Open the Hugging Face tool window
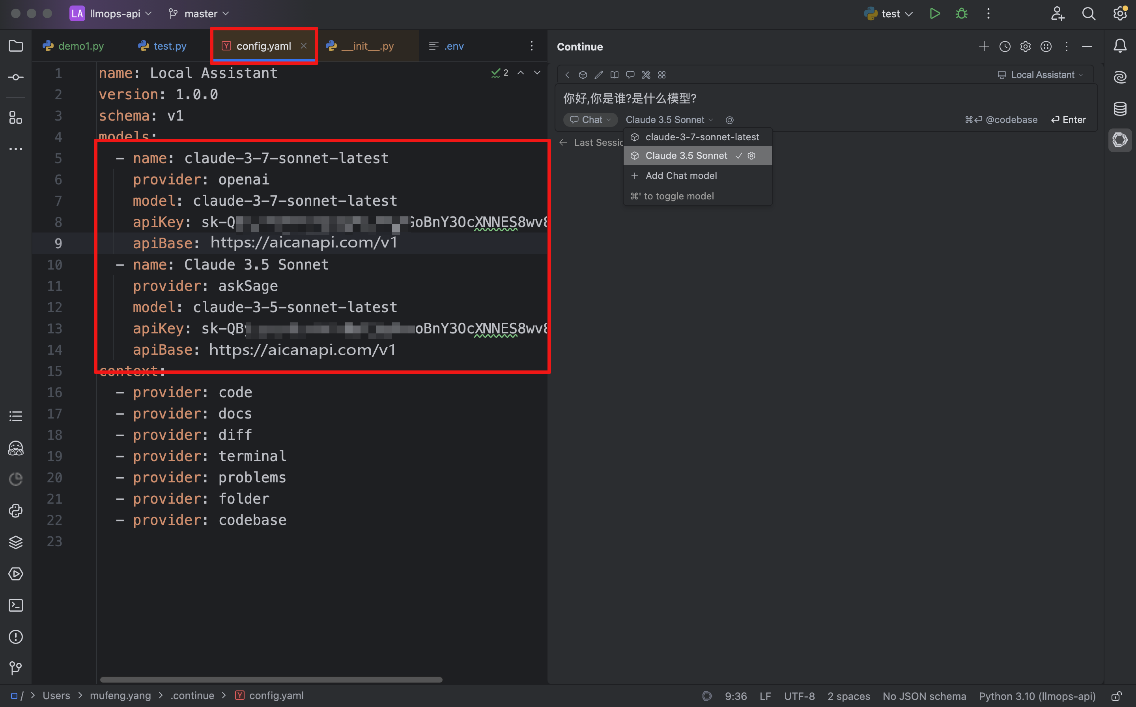The height and width of the screenshot is (707, 1136). click(15, 448)
